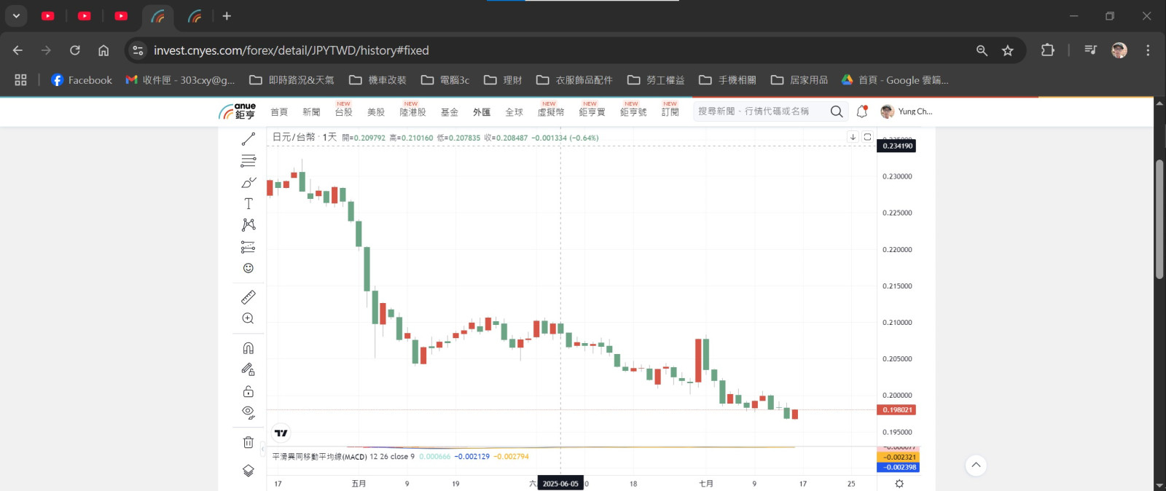
Task: Toggle chart fullscreen button
Action: (x=867, y=137)
